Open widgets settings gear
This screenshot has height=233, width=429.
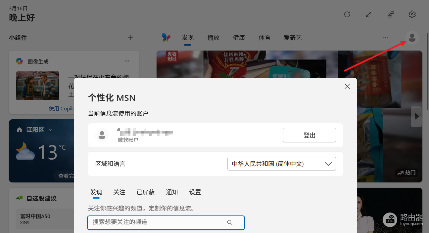412,14
